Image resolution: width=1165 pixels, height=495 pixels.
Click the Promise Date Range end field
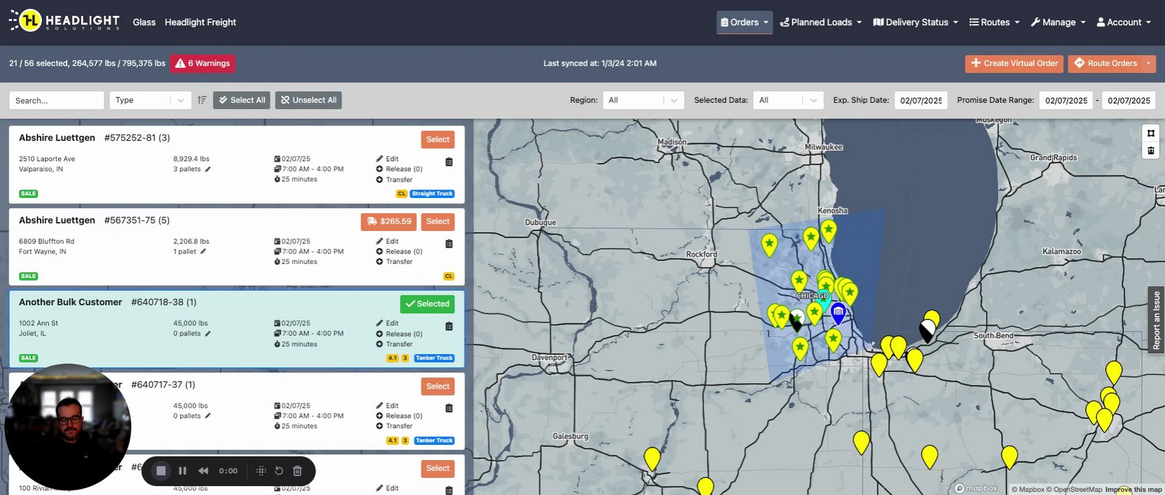[x=1129, y=100]
